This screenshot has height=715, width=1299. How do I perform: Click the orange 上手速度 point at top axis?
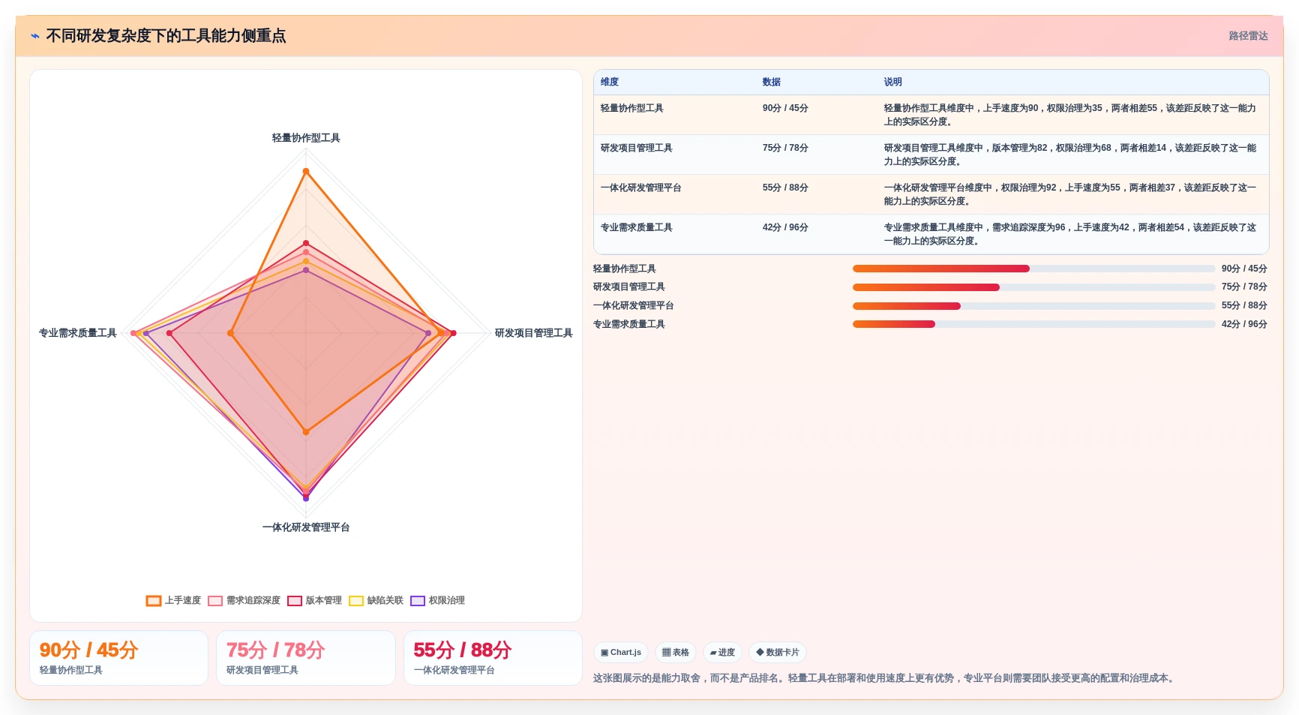(x=306, y=172)
